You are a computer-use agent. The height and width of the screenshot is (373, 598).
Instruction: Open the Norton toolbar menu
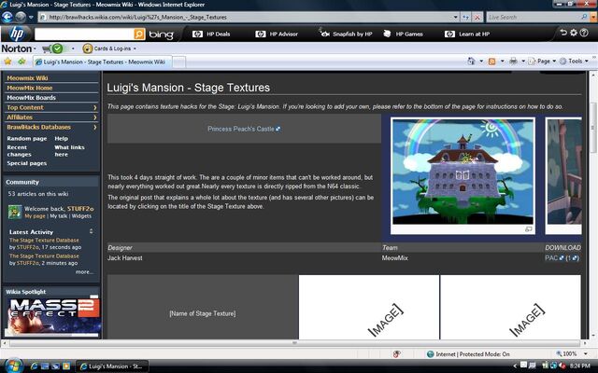coord(19,48)
